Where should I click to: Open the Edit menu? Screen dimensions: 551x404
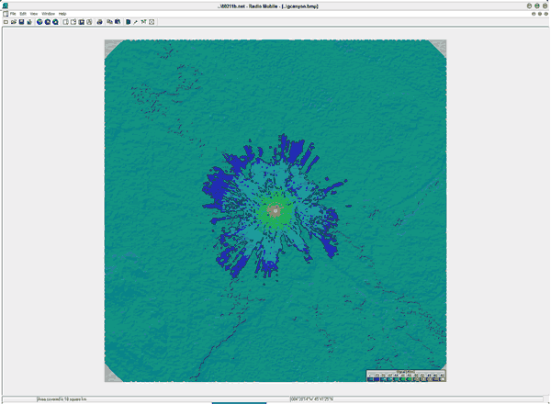click(x=23, y=14)
